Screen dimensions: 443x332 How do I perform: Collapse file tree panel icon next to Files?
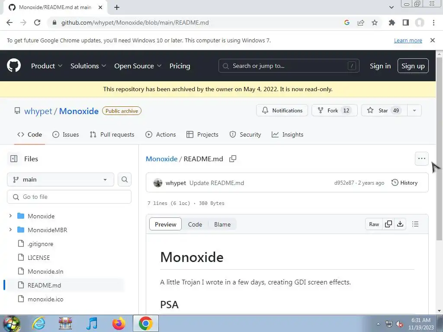tap(13, 159)
